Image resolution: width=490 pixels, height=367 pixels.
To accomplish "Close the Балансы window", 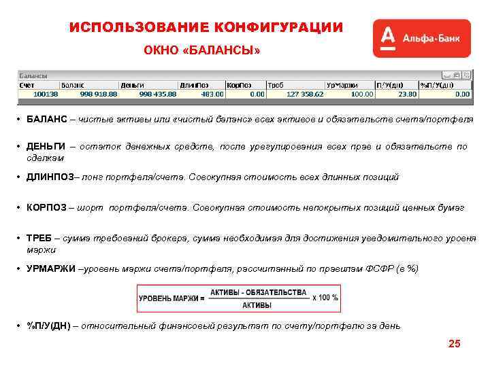I will click(466, 75).
